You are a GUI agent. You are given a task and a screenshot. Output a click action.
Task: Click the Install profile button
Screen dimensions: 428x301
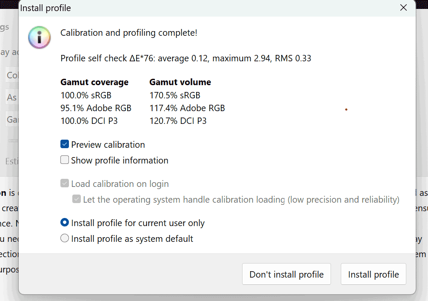(x=374, y=274)
